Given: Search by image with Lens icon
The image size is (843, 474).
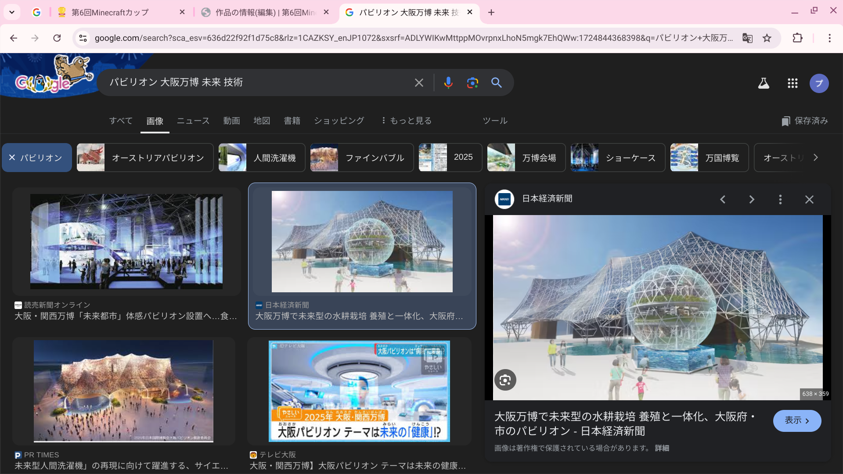Looking at the screenshot, I should [x=472, y=83].
